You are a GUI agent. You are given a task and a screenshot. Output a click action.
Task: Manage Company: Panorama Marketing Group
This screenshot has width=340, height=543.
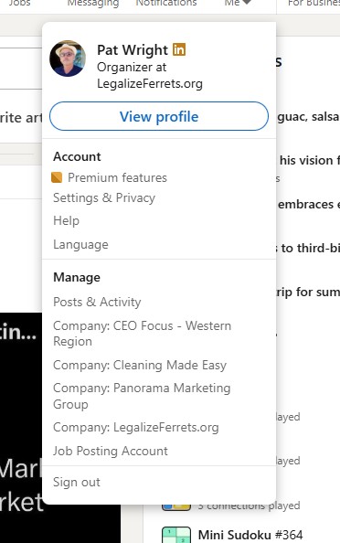[x=142, y=396]
